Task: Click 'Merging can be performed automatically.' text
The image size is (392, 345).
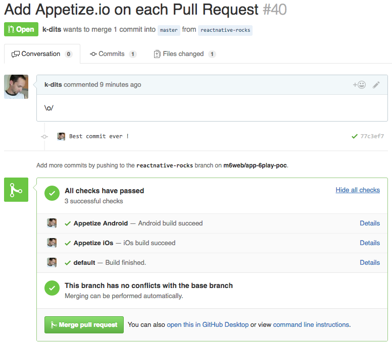Action: click(124, 296)
